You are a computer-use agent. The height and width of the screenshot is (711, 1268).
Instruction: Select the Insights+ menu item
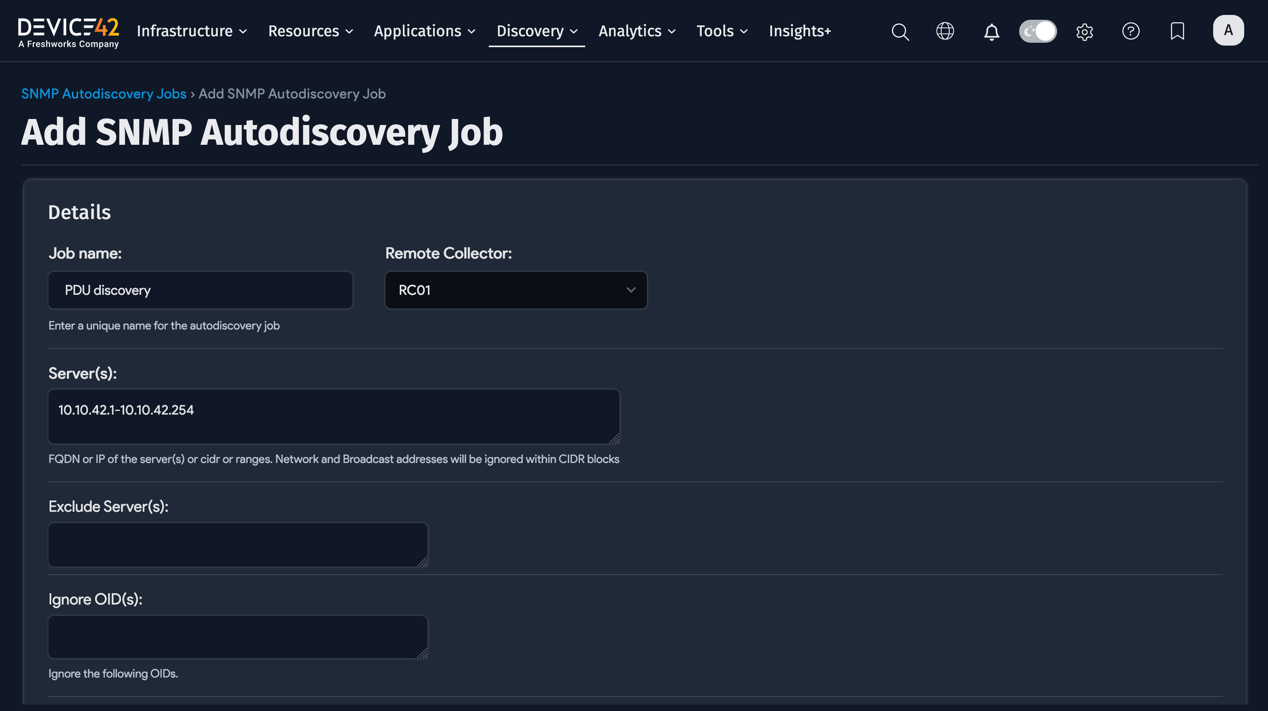(799, 31)
